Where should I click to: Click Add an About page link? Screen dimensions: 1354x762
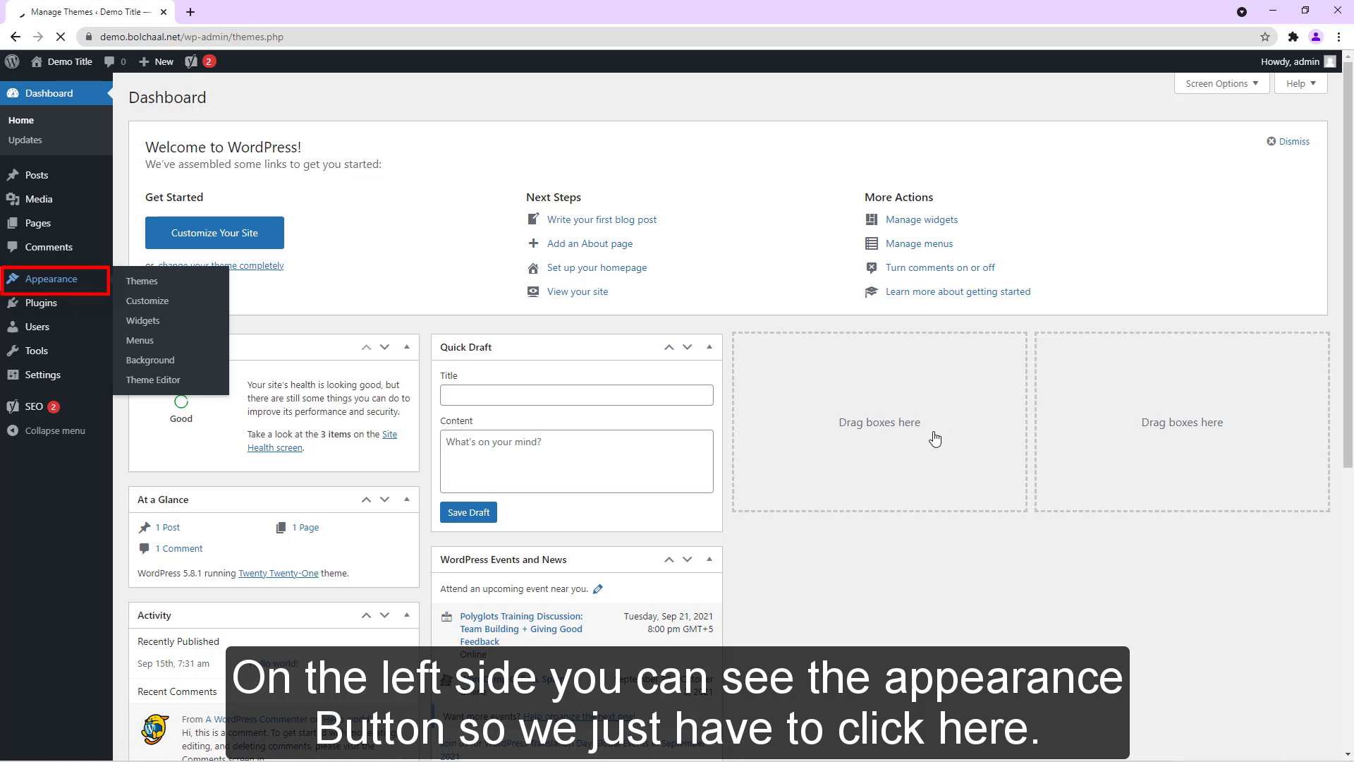tap(590, 243)
